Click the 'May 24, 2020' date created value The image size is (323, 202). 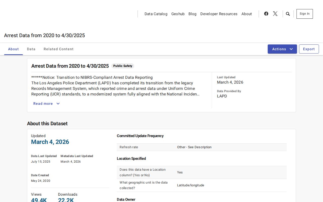41,181
